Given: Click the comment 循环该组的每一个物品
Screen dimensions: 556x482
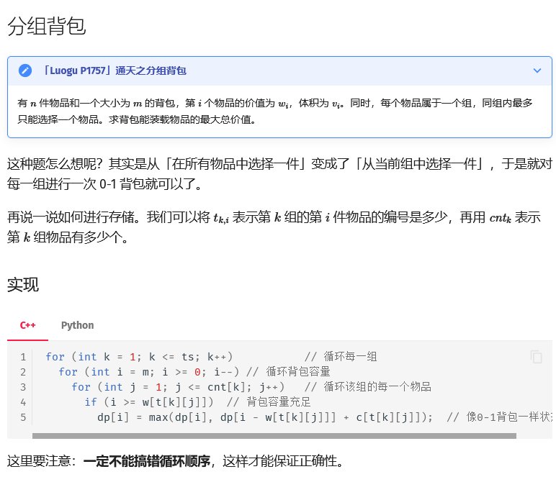Looking at the screenshot, I should tap(368, 387).
